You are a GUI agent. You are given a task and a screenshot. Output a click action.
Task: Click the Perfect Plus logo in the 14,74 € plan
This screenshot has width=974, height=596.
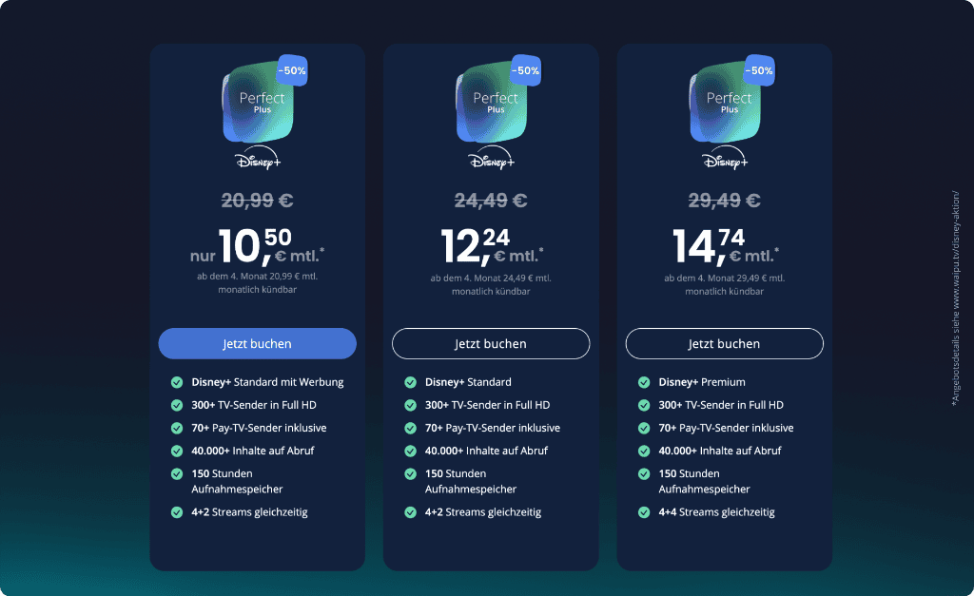pos(726,103)
